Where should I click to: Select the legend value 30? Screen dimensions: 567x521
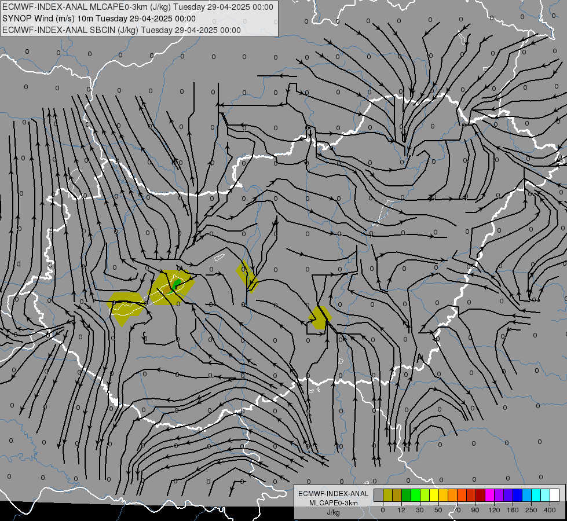click(420, 510)
